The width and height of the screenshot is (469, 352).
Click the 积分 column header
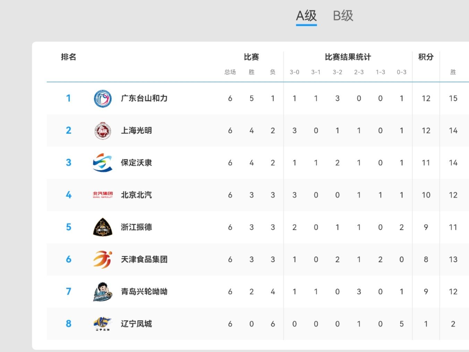click(x=426, y=57)
